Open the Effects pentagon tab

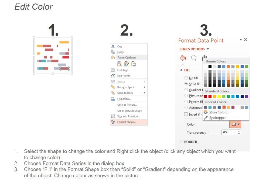pyautogui.click(x=194, y=58)
